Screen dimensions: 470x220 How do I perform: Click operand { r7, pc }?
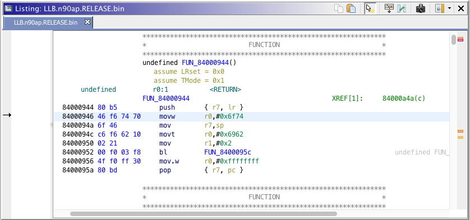[x=224, y=170]
